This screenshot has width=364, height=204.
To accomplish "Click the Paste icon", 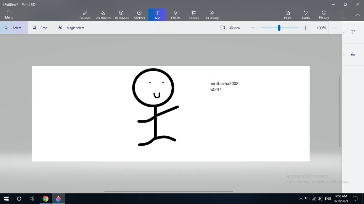I will [288, 15].
